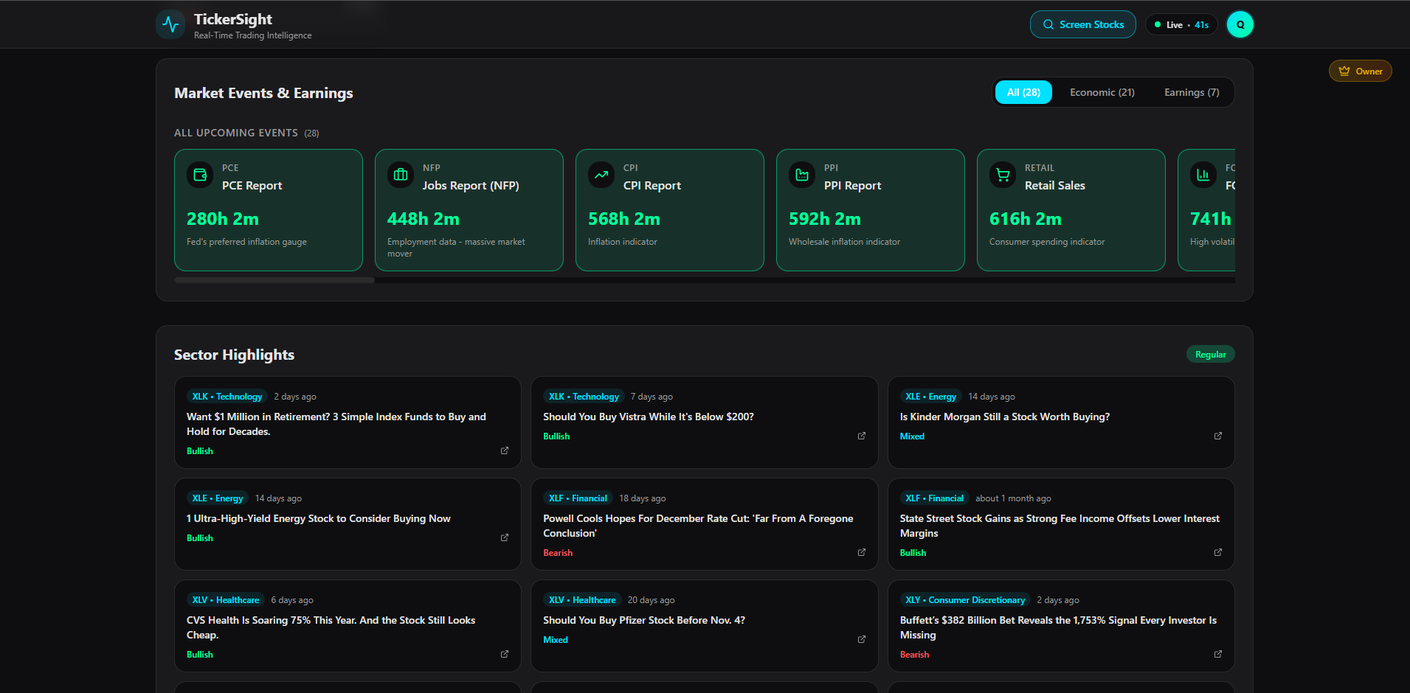
Task: Click the bar chart icon on the 741h card
Action: tap(1203, 175)
